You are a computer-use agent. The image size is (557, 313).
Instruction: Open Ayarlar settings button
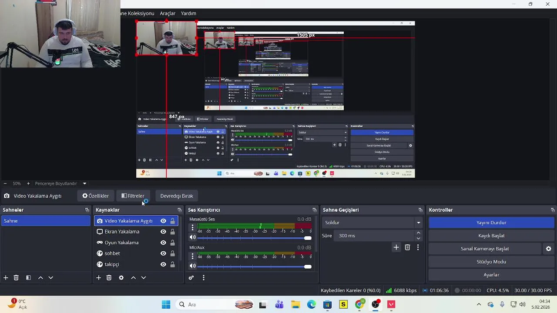tap(491, 275)
